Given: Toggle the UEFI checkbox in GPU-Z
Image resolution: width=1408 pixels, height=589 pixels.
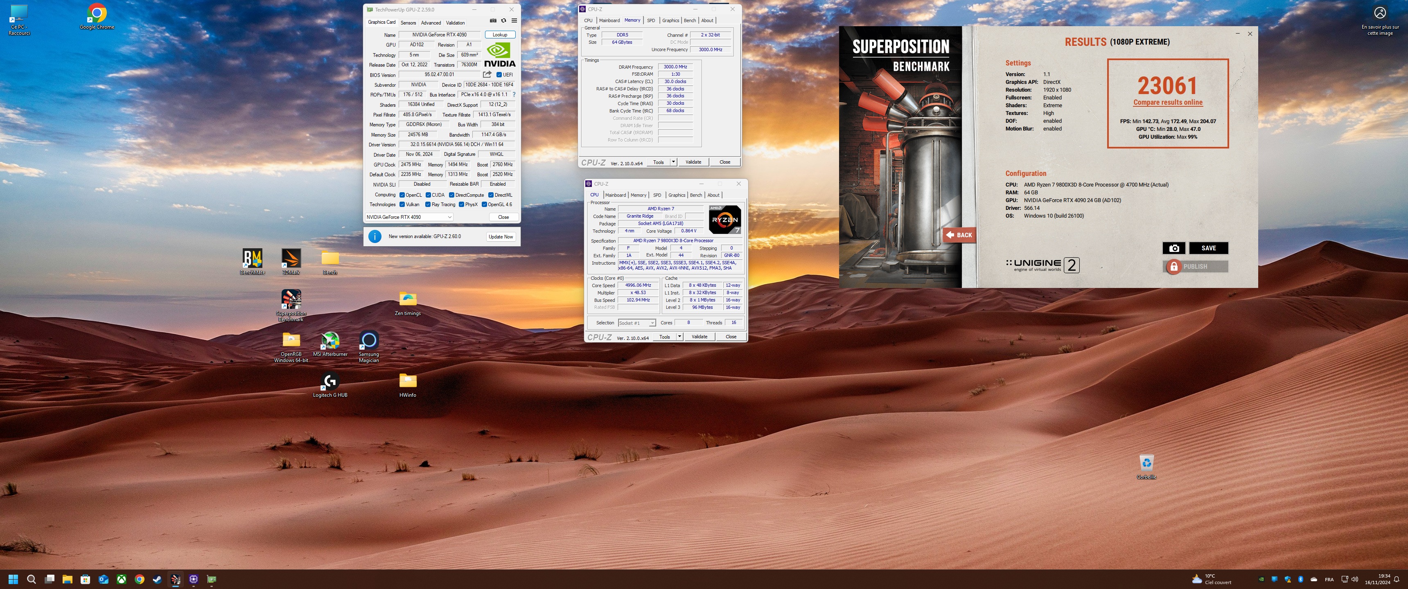Looking at the screenshot, I should pyautogui.click(x=499, y=75).
